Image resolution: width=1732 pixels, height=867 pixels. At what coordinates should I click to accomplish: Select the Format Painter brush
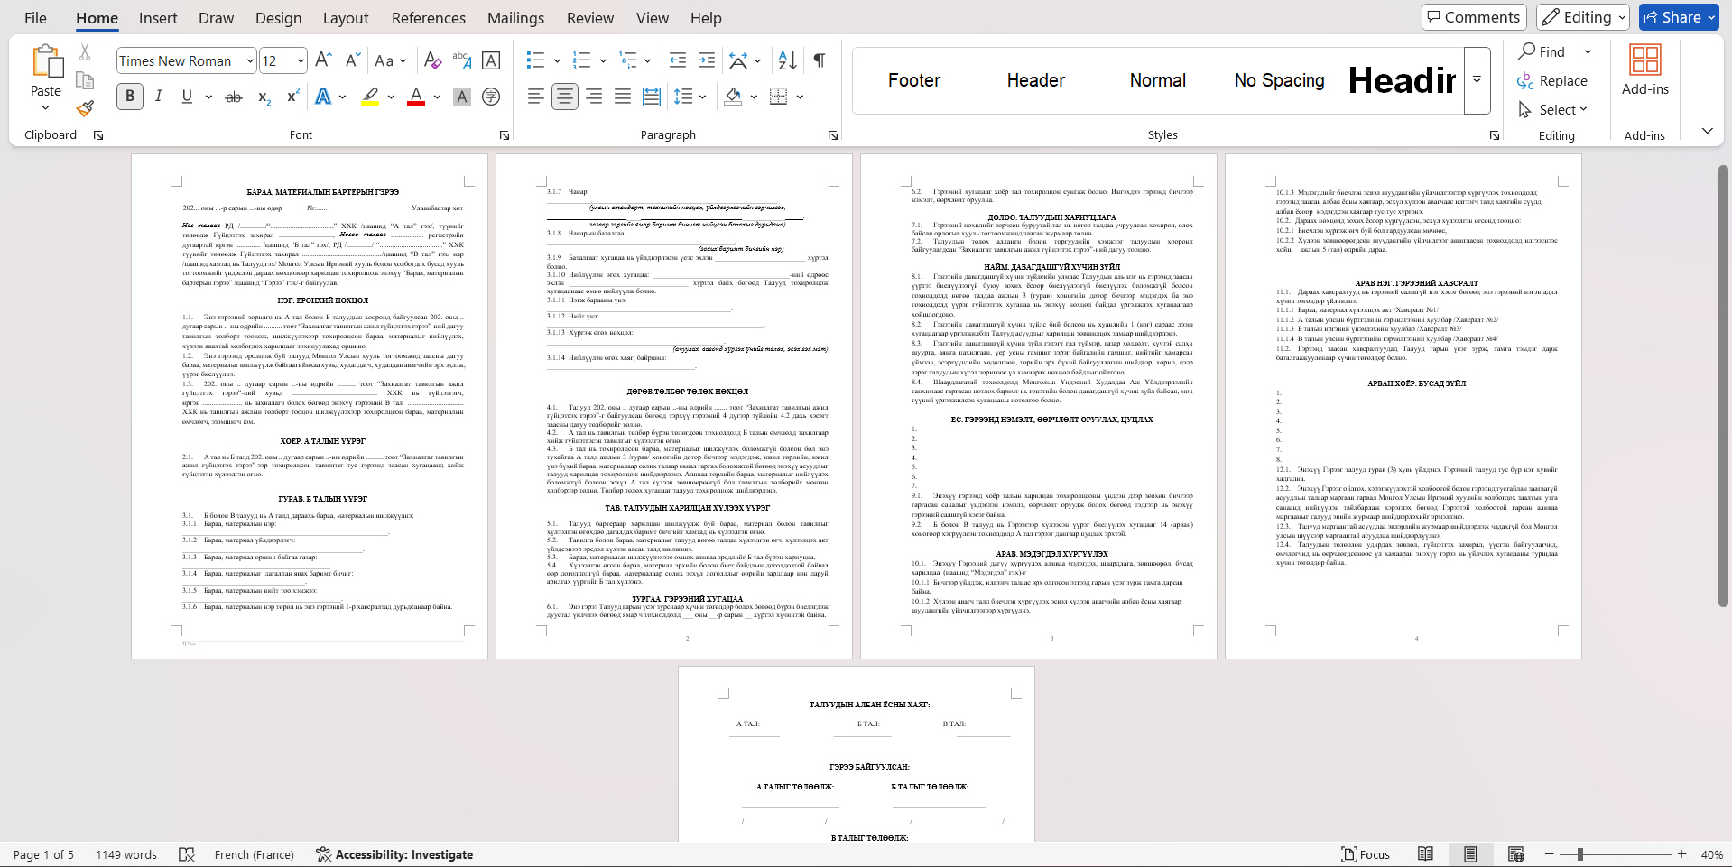[x=85, y=109]
